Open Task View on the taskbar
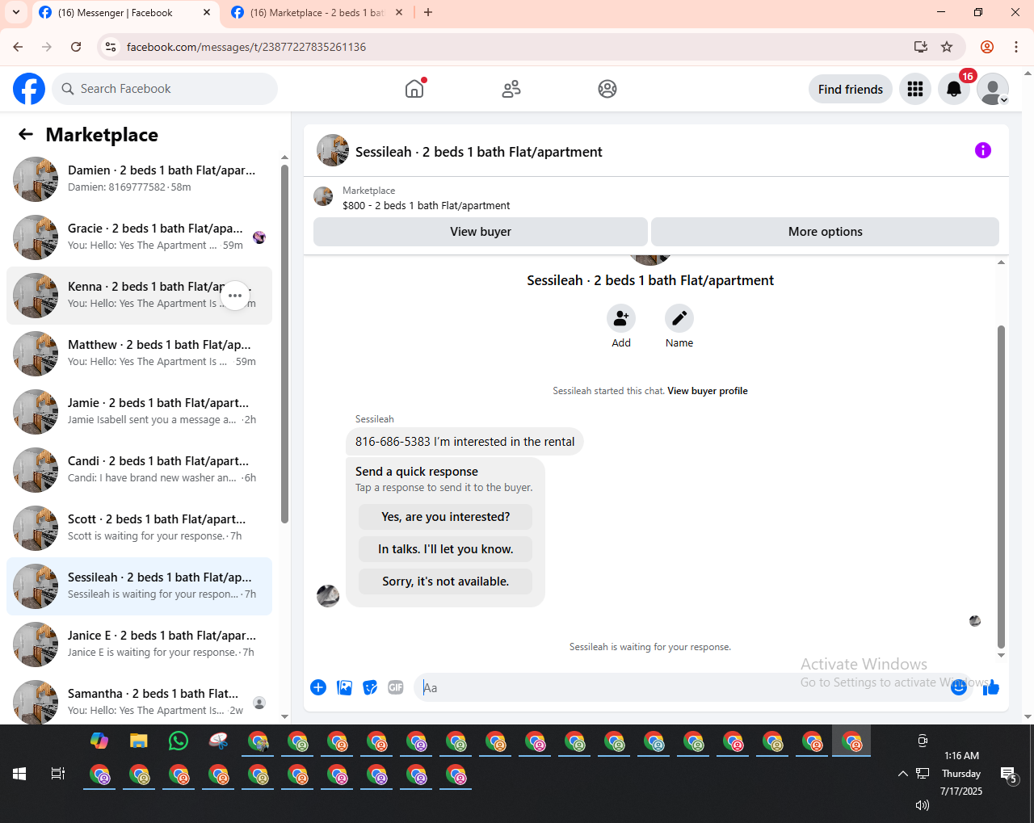 [x=58, y=774]
